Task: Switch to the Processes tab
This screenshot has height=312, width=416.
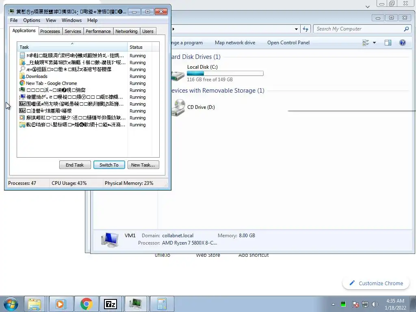Action: (x=50, y=31)
